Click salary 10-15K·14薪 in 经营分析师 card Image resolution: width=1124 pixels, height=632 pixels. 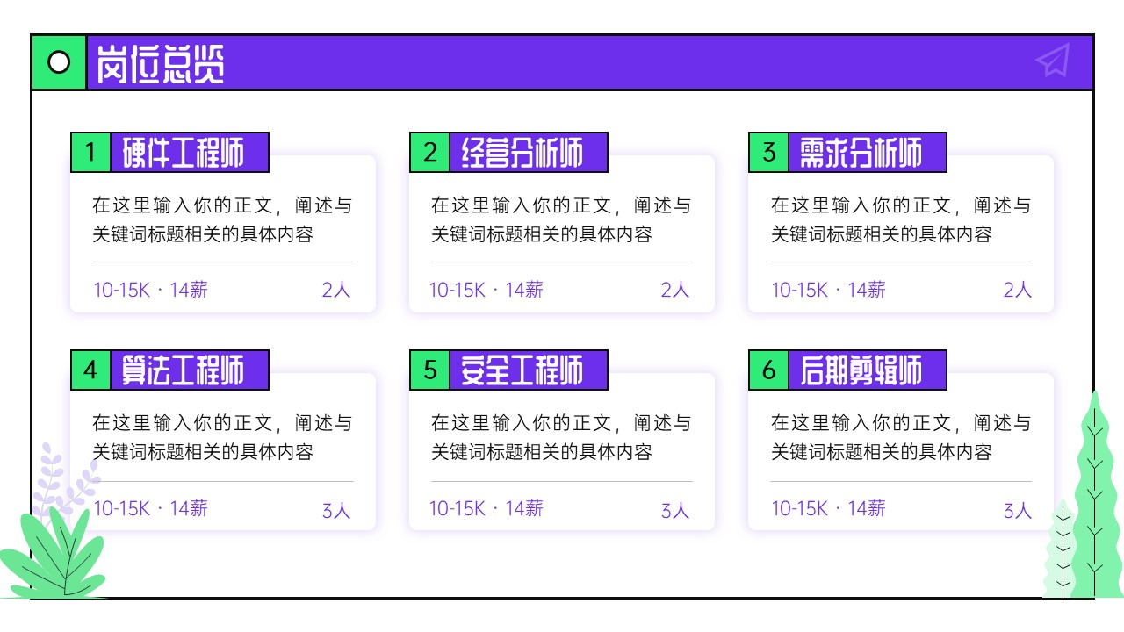pyautogui.click(x=486, y=290)
